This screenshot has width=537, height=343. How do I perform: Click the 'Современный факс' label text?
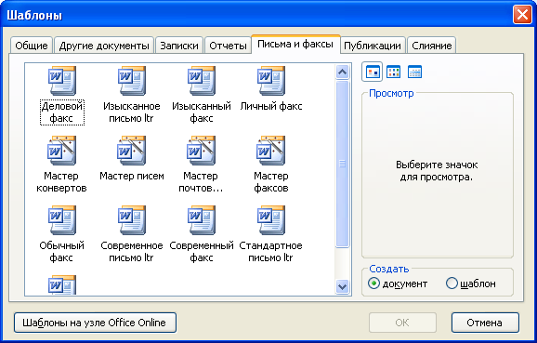pyautogui.click(x=202, y=252)
